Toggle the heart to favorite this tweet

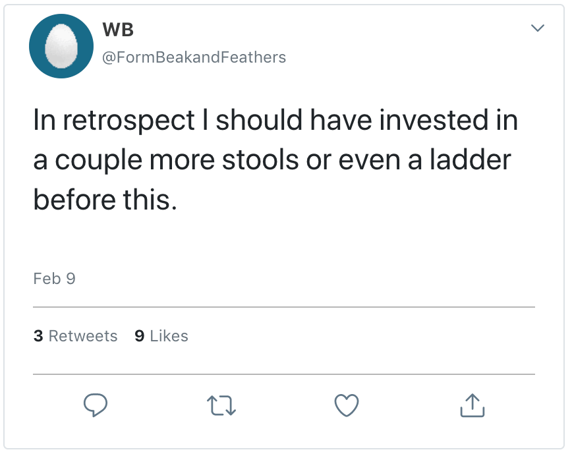point(347,405)
